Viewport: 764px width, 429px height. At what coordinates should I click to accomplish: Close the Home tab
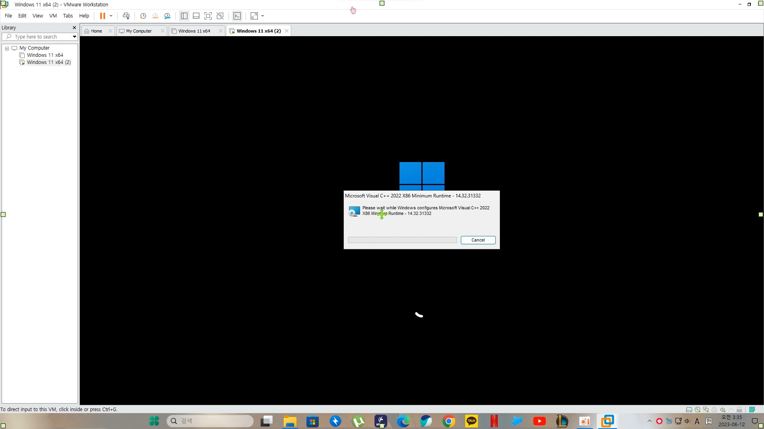tap(110, 31)
